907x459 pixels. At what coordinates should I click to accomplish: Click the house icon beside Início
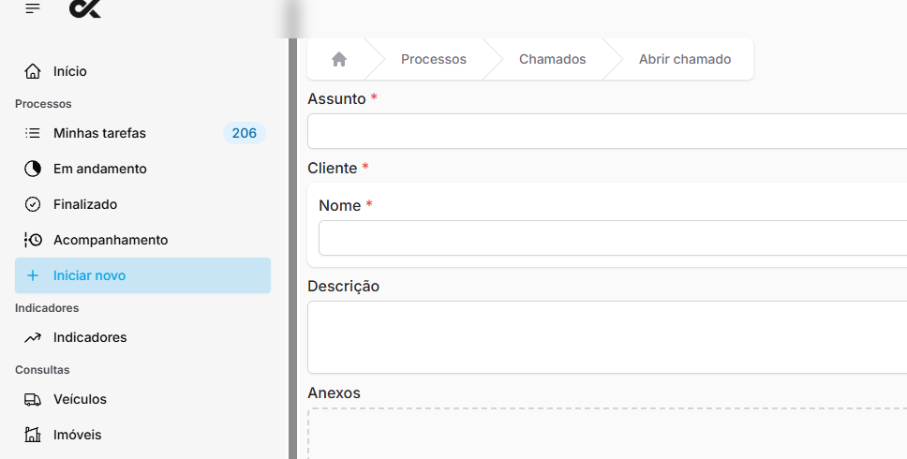click(33, 71)
